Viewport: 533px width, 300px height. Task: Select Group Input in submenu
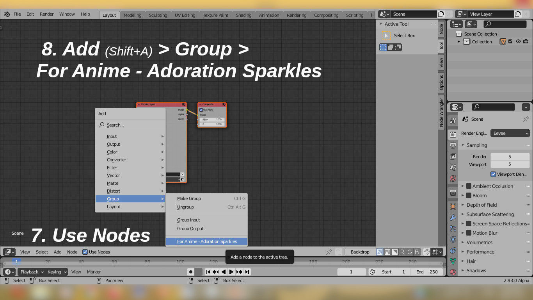click(206, 220)
